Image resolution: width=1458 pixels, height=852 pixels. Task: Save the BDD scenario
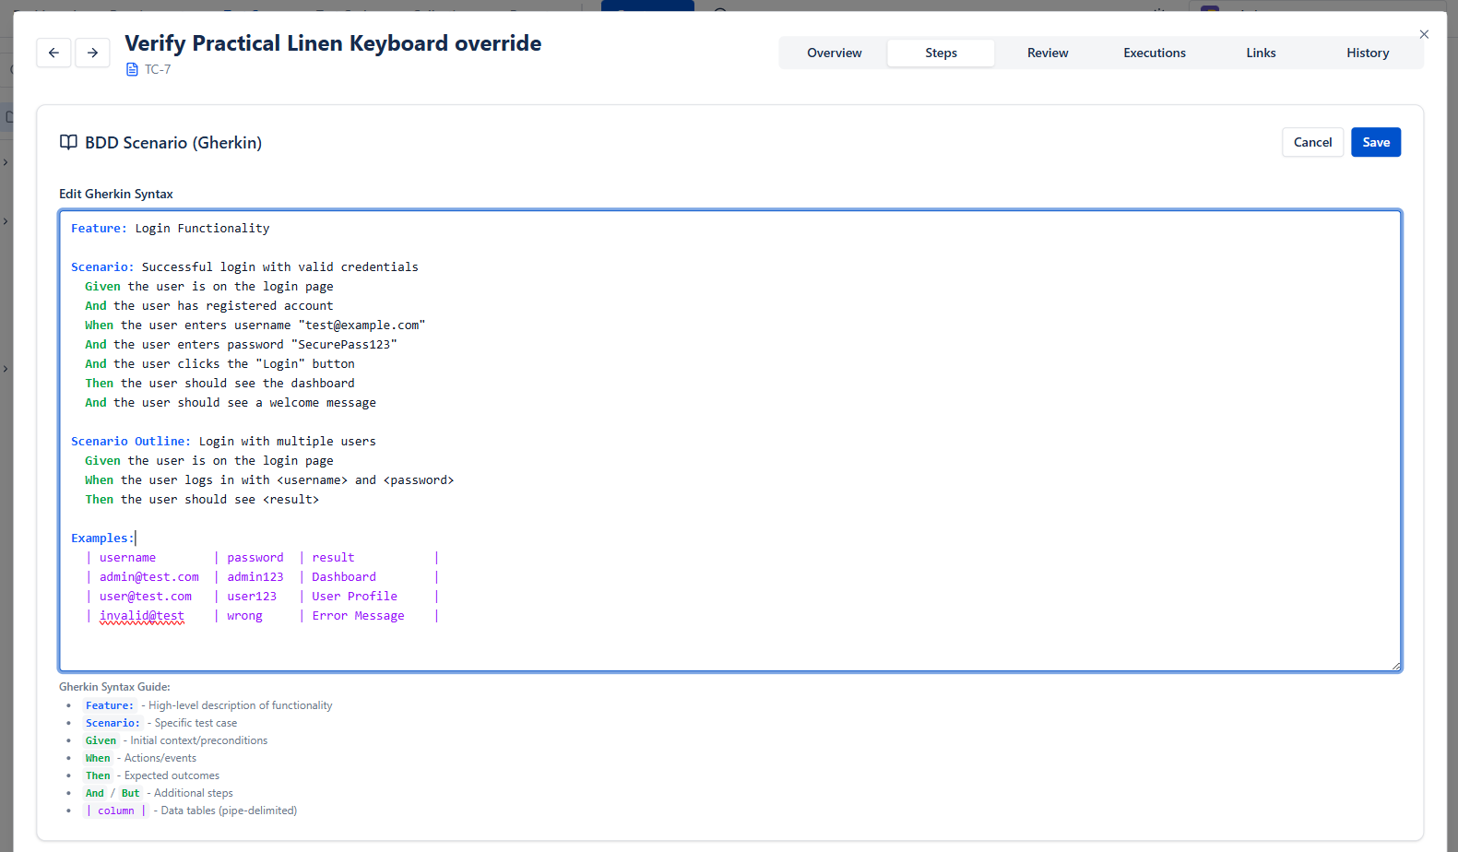click(1375, 142)
